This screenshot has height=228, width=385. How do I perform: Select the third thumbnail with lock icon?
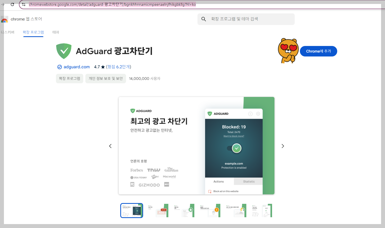coord(184,210)
